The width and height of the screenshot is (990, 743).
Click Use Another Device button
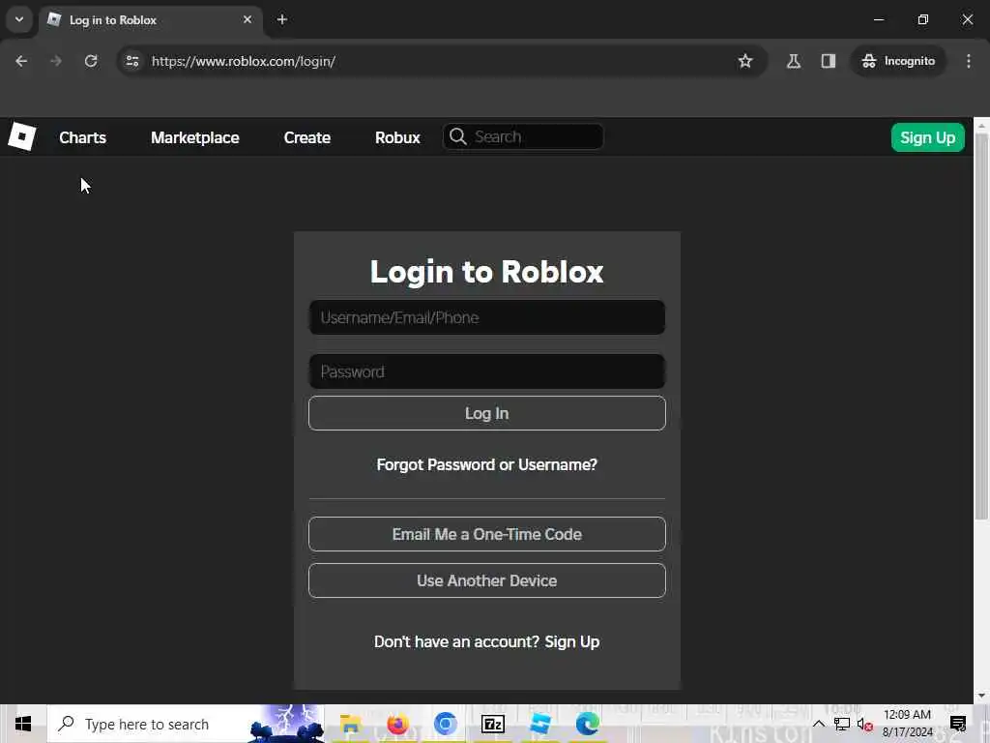coord(487,580)
